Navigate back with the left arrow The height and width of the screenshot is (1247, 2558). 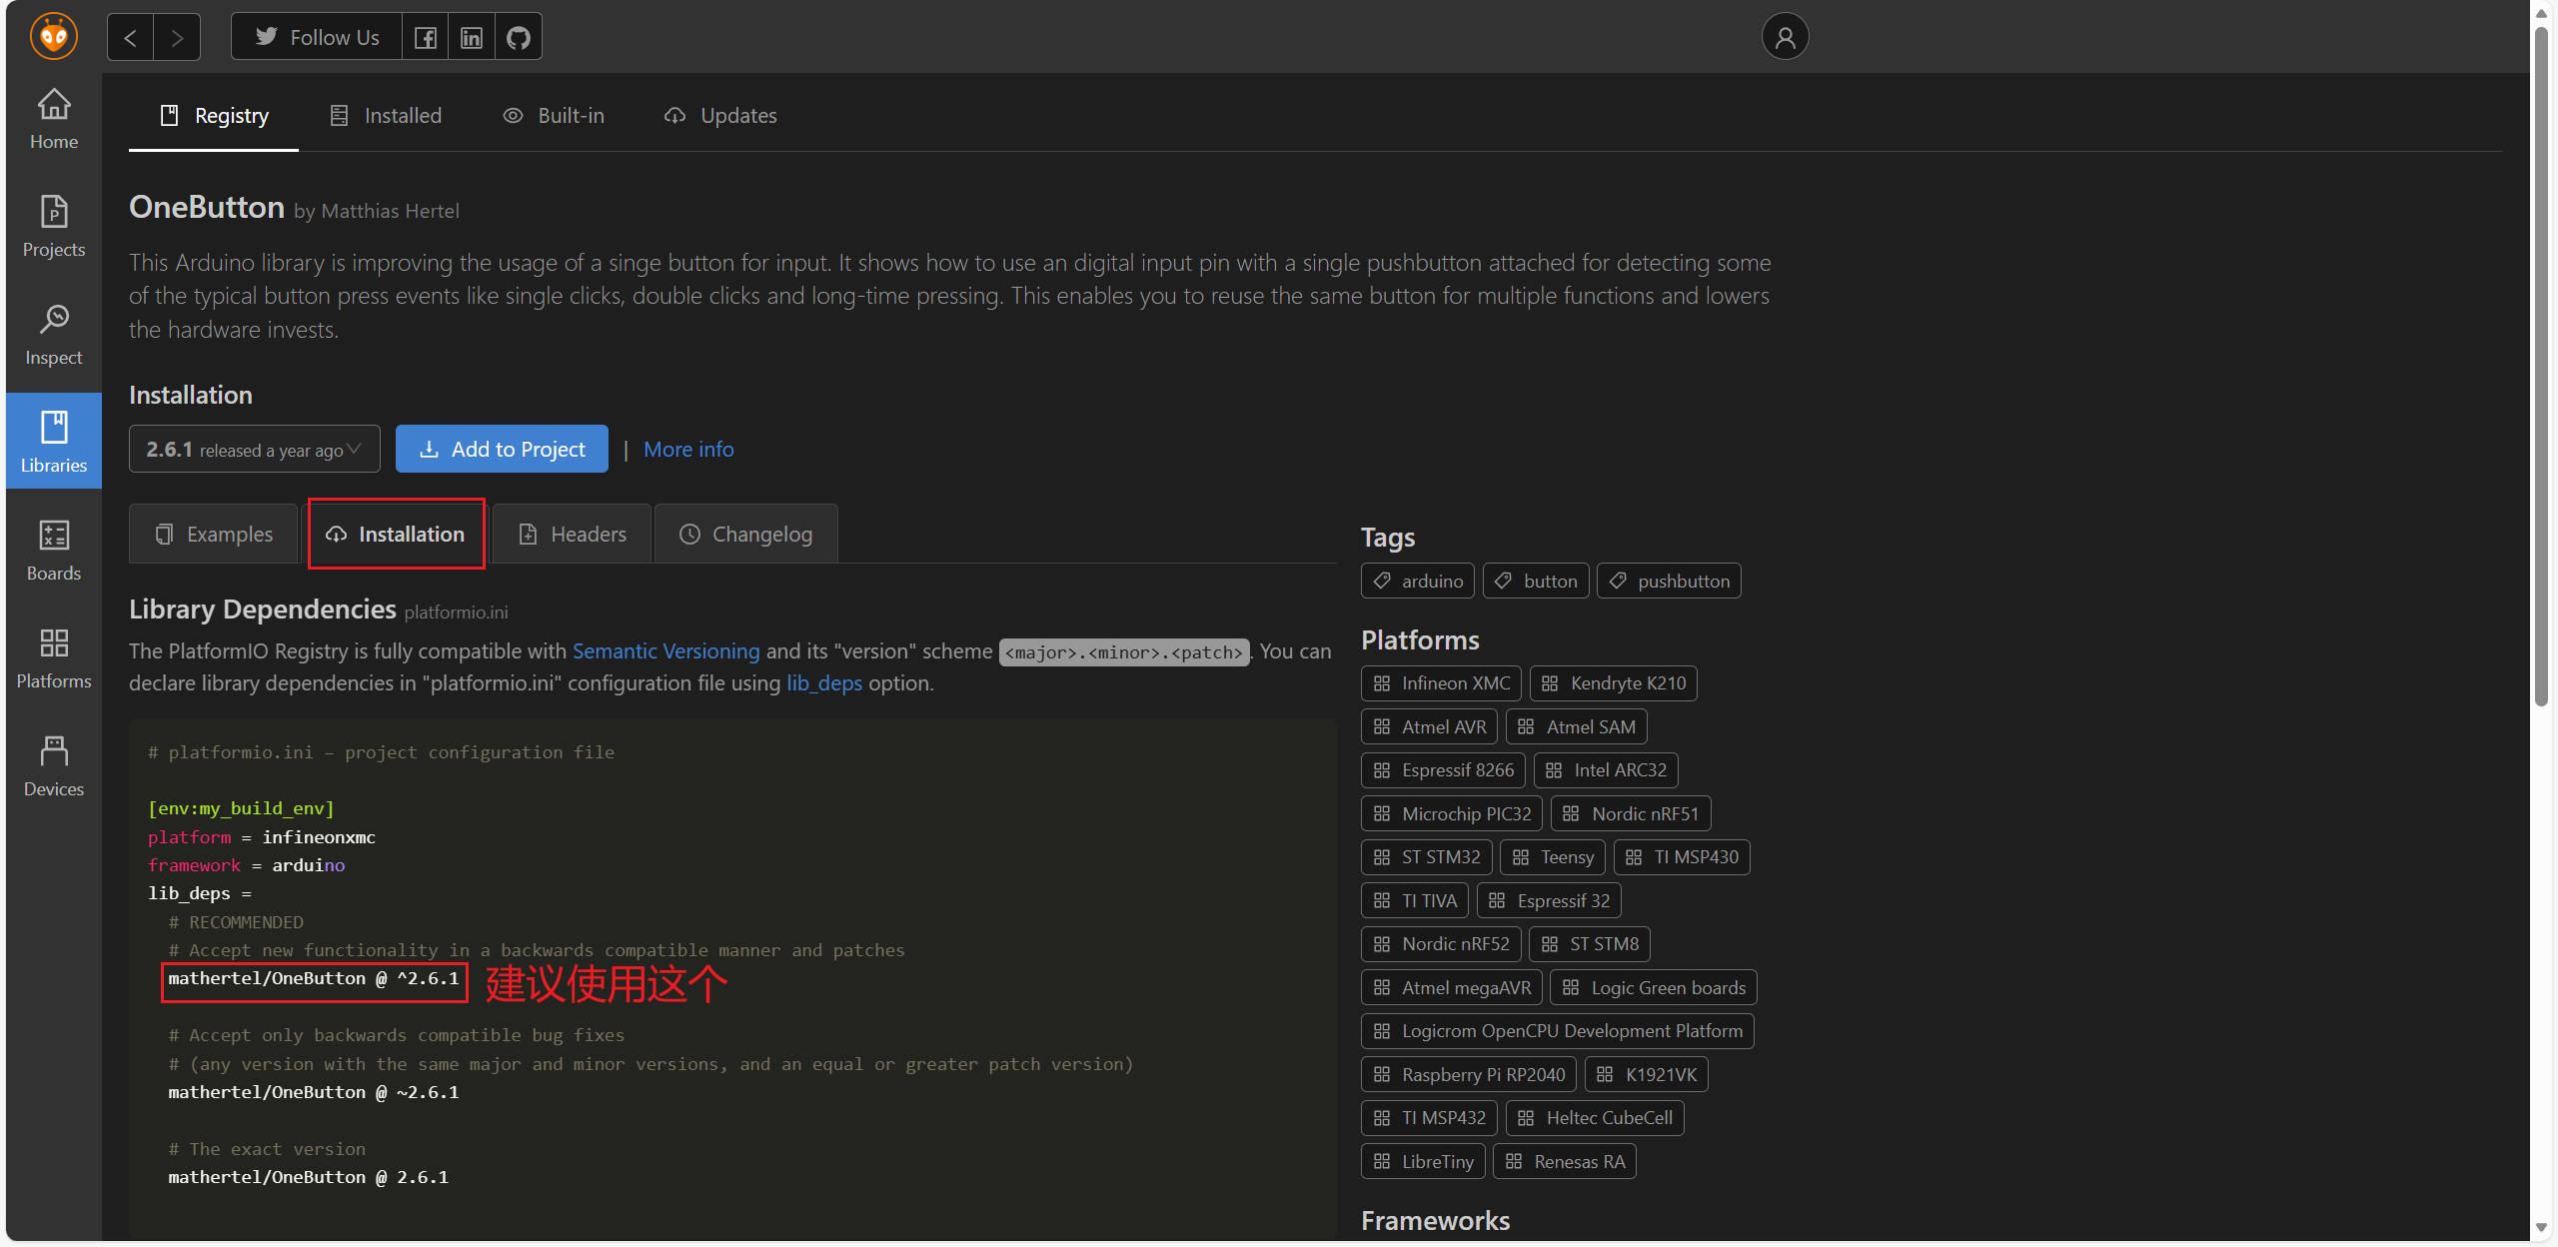[130, 37]
